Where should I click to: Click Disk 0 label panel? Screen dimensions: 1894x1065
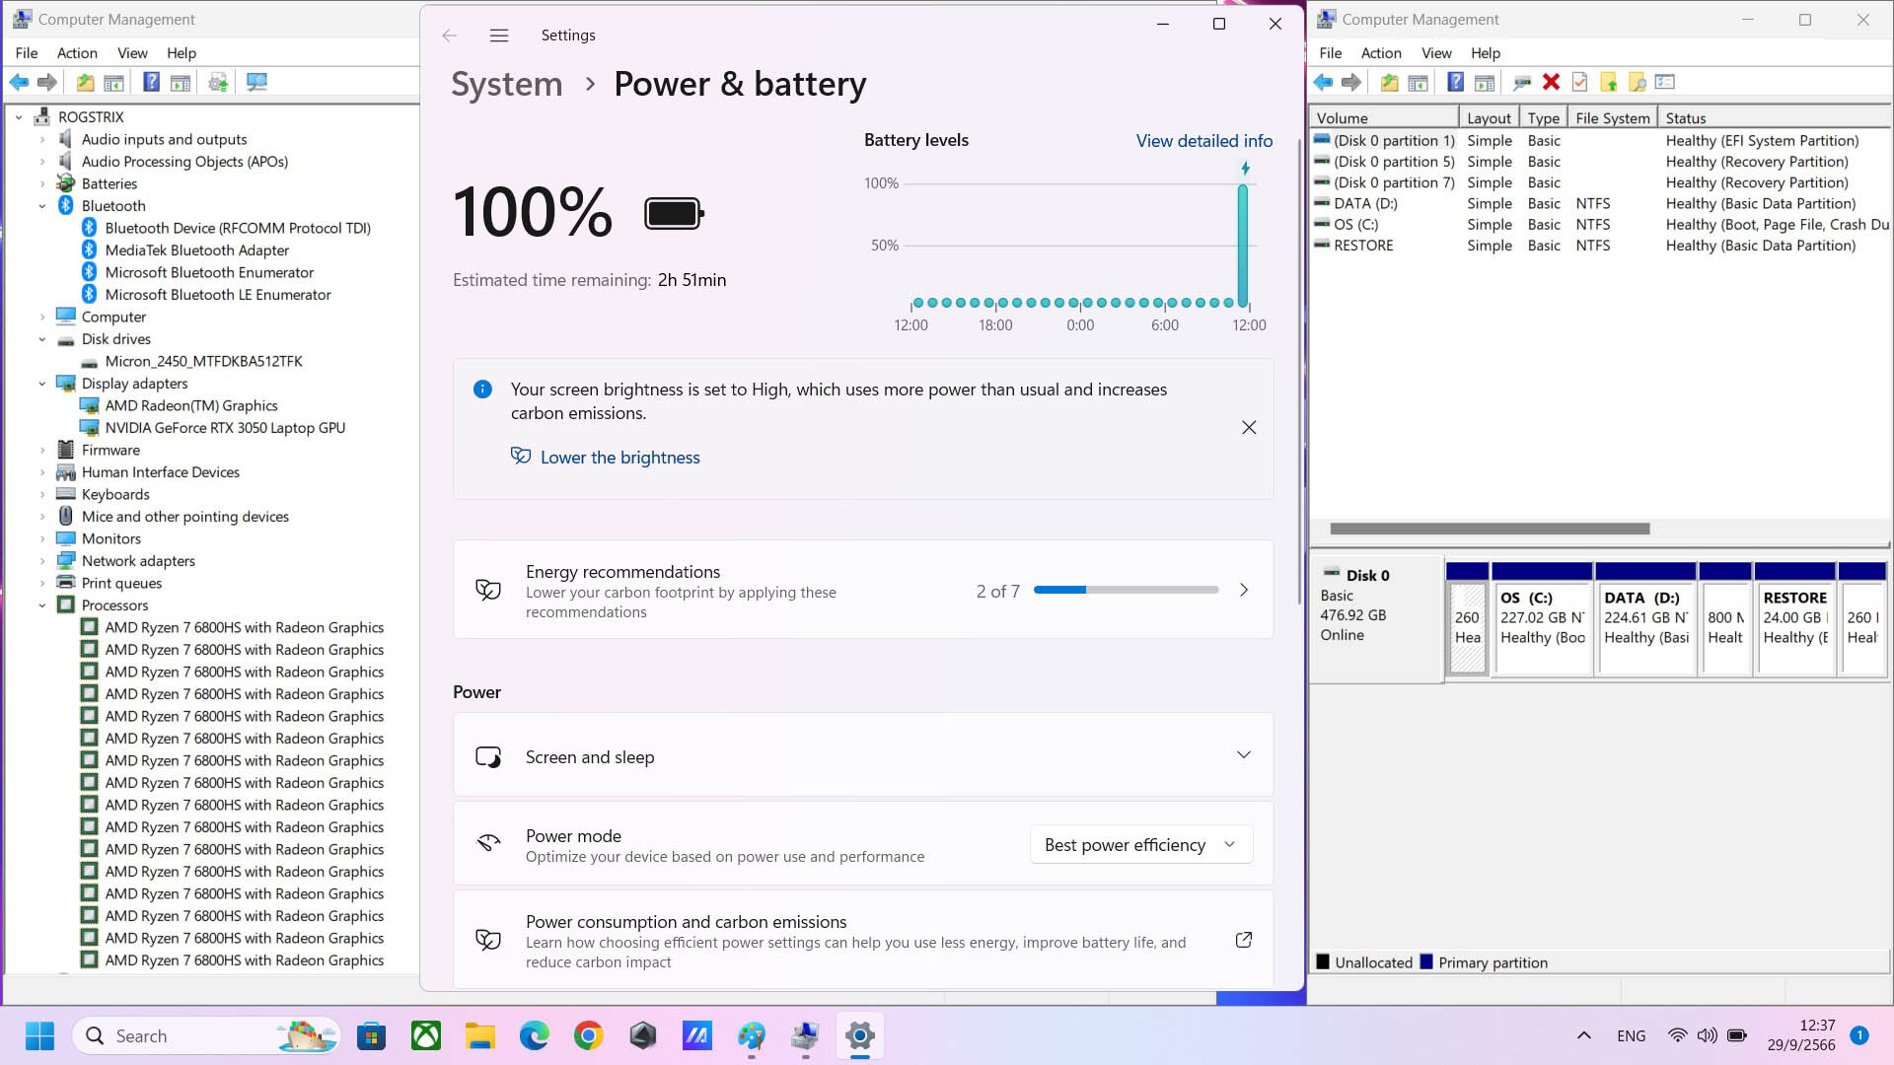point(1377,617)
